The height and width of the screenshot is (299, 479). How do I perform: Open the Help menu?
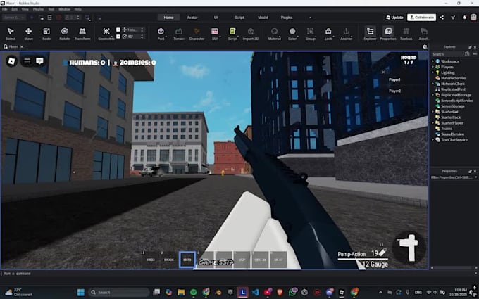tap(78, 9)
